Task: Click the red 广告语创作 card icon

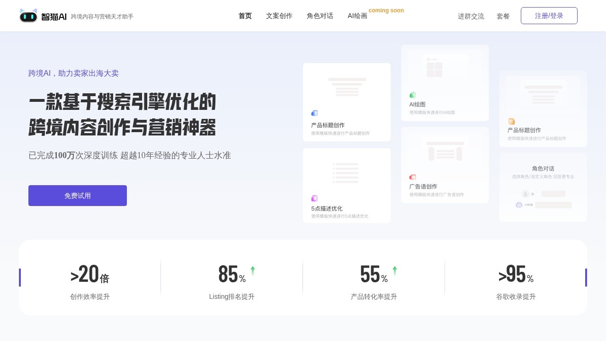Action: [x=412, y=177]
